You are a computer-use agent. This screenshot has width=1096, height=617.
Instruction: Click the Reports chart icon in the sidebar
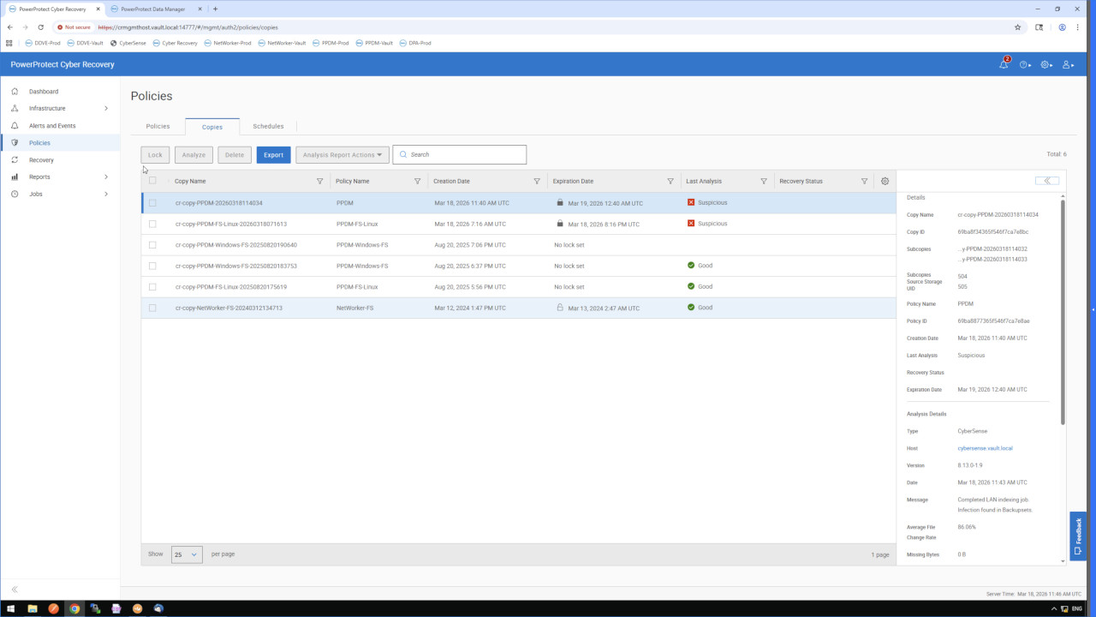pyautogui.click(x=15, y=177)
